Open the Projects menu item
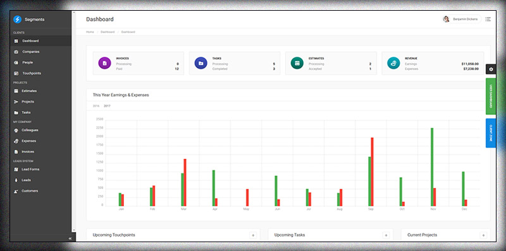506x251 pixels. [x=40, y=102]
